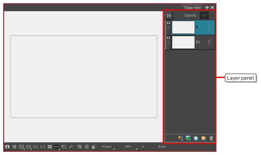Select the layer named BG
The image size is (261, 155).
[x=198, y=42]
